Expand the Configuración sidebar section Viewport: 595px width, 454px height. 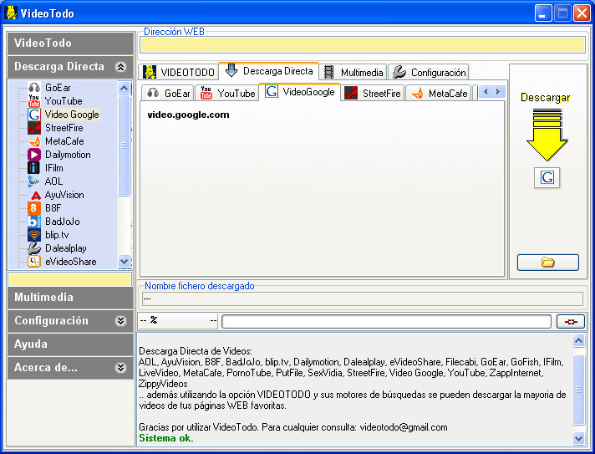(x=120, y=321)
